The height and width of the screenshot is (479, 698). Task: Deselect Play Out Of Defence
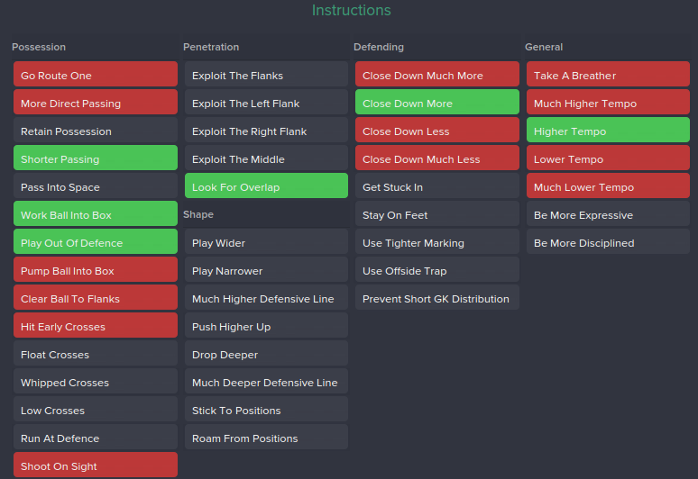(x=96, y=241)
